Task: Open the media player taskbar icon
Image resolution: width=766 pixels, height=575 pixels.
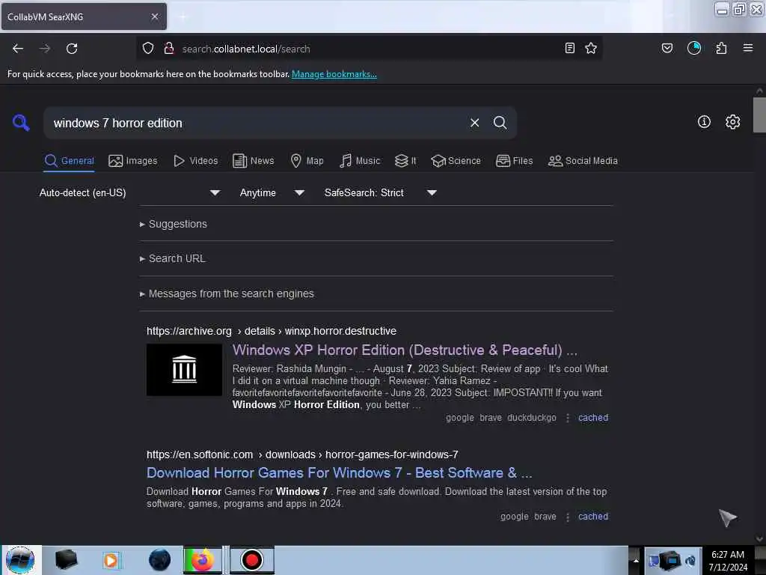Action: coord(111,560)
